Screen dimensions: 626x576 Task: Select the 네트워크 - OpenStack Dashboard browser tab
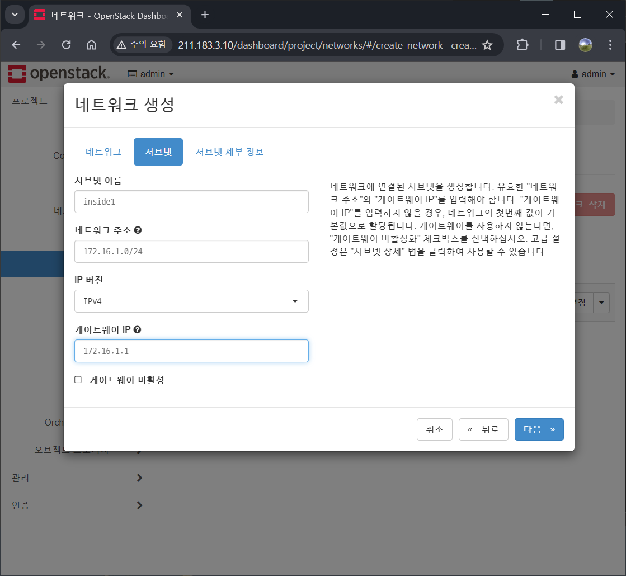109,16
